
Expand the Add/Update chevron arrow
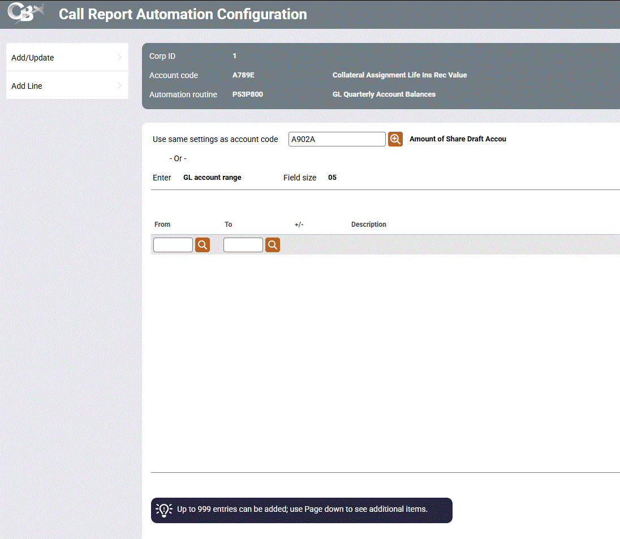(119, 57)
